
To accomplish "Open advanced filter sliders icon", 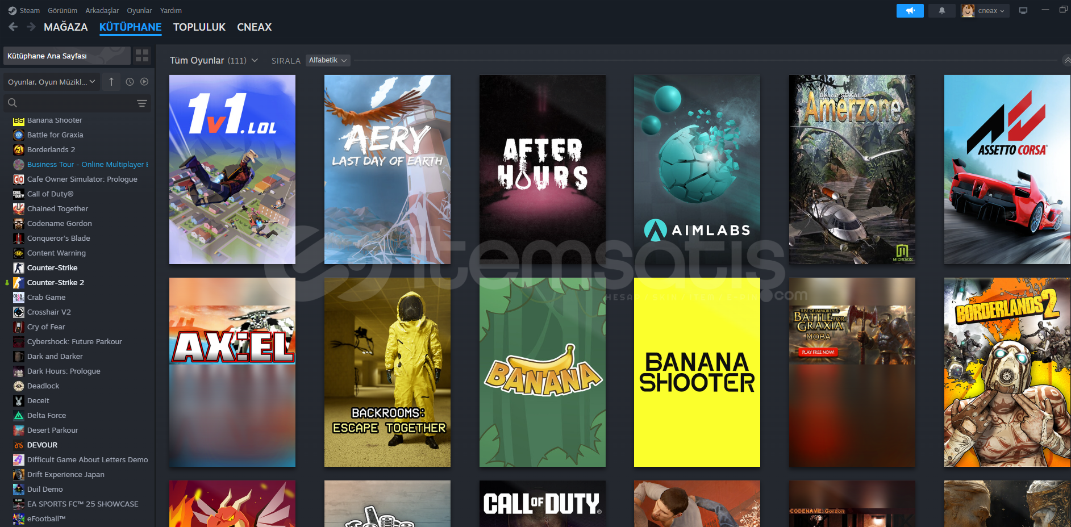I will [x=142, y=103].
